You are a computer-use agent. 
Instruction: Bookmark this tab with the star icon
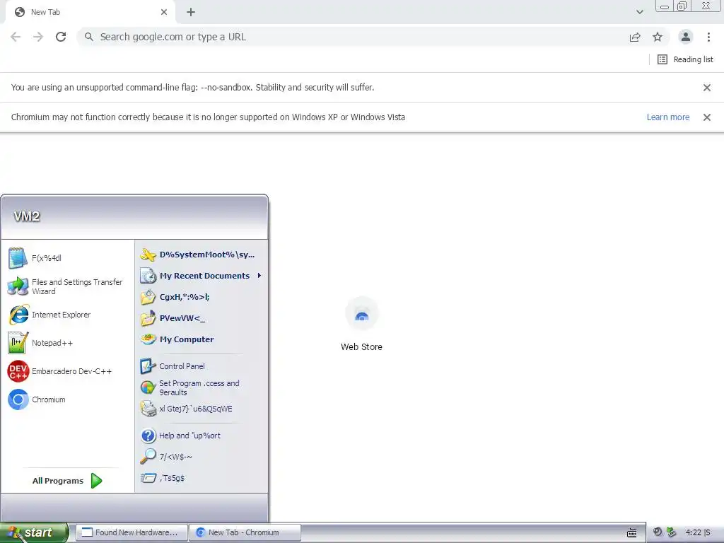[658, 37]
